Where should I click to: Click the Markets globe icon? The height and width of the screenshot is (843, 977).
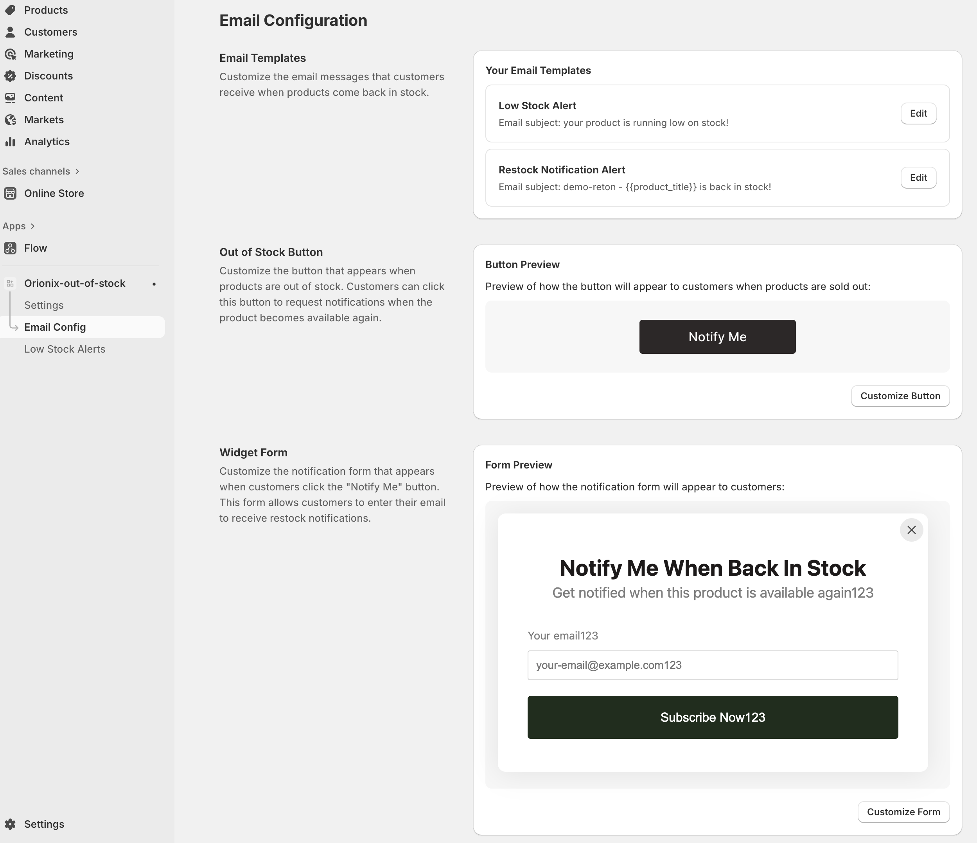click(11, 120)
